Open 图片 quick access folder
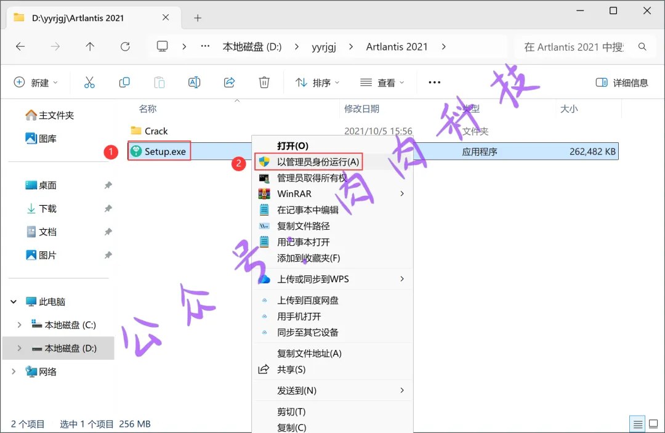 [x=41, y=256]
